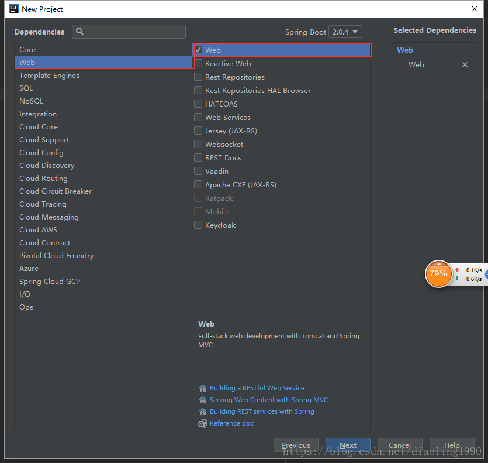
Task: Click the IntelliJ IDEA logo icon
Action: [14, 9]
